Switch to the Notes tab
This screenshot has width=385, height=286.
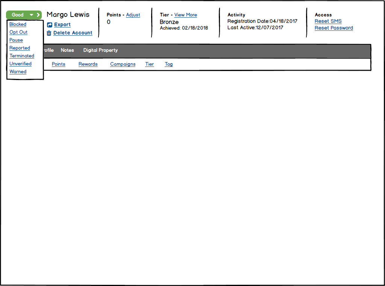tap(67, 50)
